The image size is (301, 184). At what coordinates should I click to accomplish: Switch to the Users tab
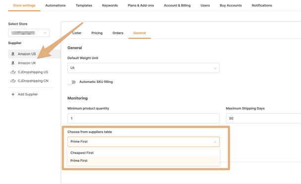tap(205, 5)
